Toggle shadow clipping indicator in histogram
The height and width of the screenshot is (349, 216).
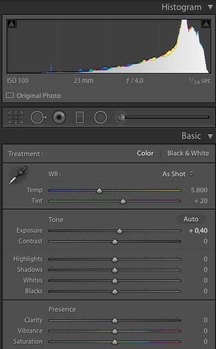pyautogui.click(x=11, y=23)
